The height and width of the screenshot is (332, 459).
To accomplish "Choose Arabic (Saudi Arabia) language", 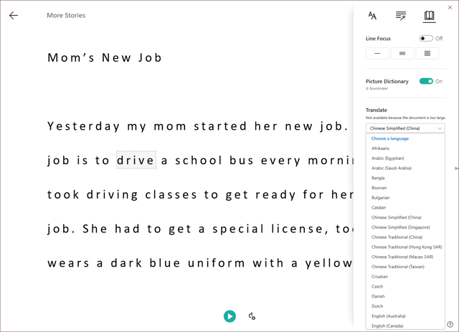I will [x=405, y=168].
